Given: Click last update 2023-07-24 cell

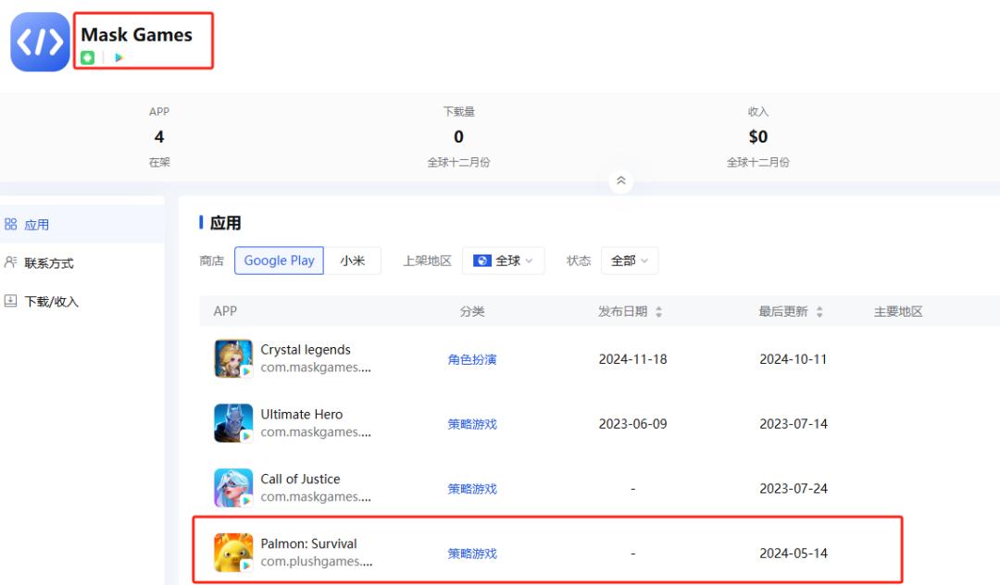Looking at the screenshot, I should pyautogui.click(x=794, y=489).
